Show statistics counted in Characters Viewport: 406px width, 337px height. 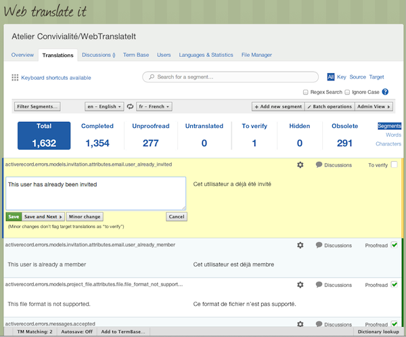[x=388, y=143]
